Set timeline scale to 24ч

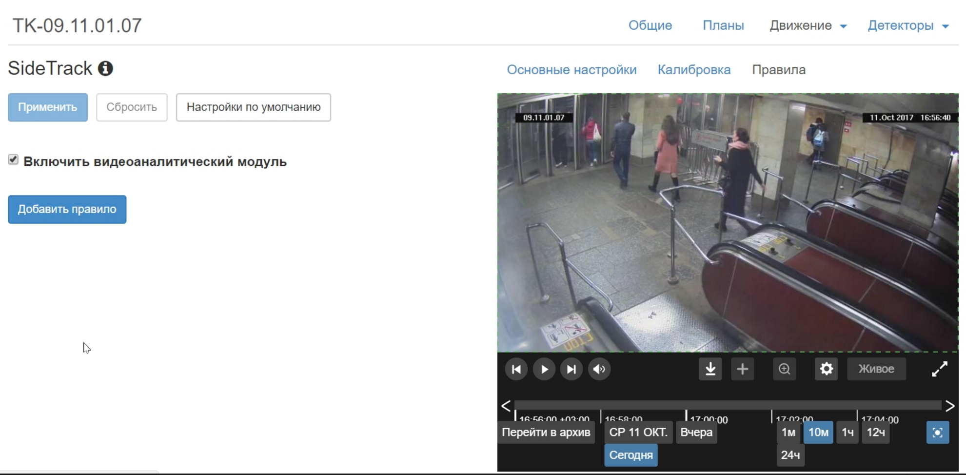click(790, 455)
